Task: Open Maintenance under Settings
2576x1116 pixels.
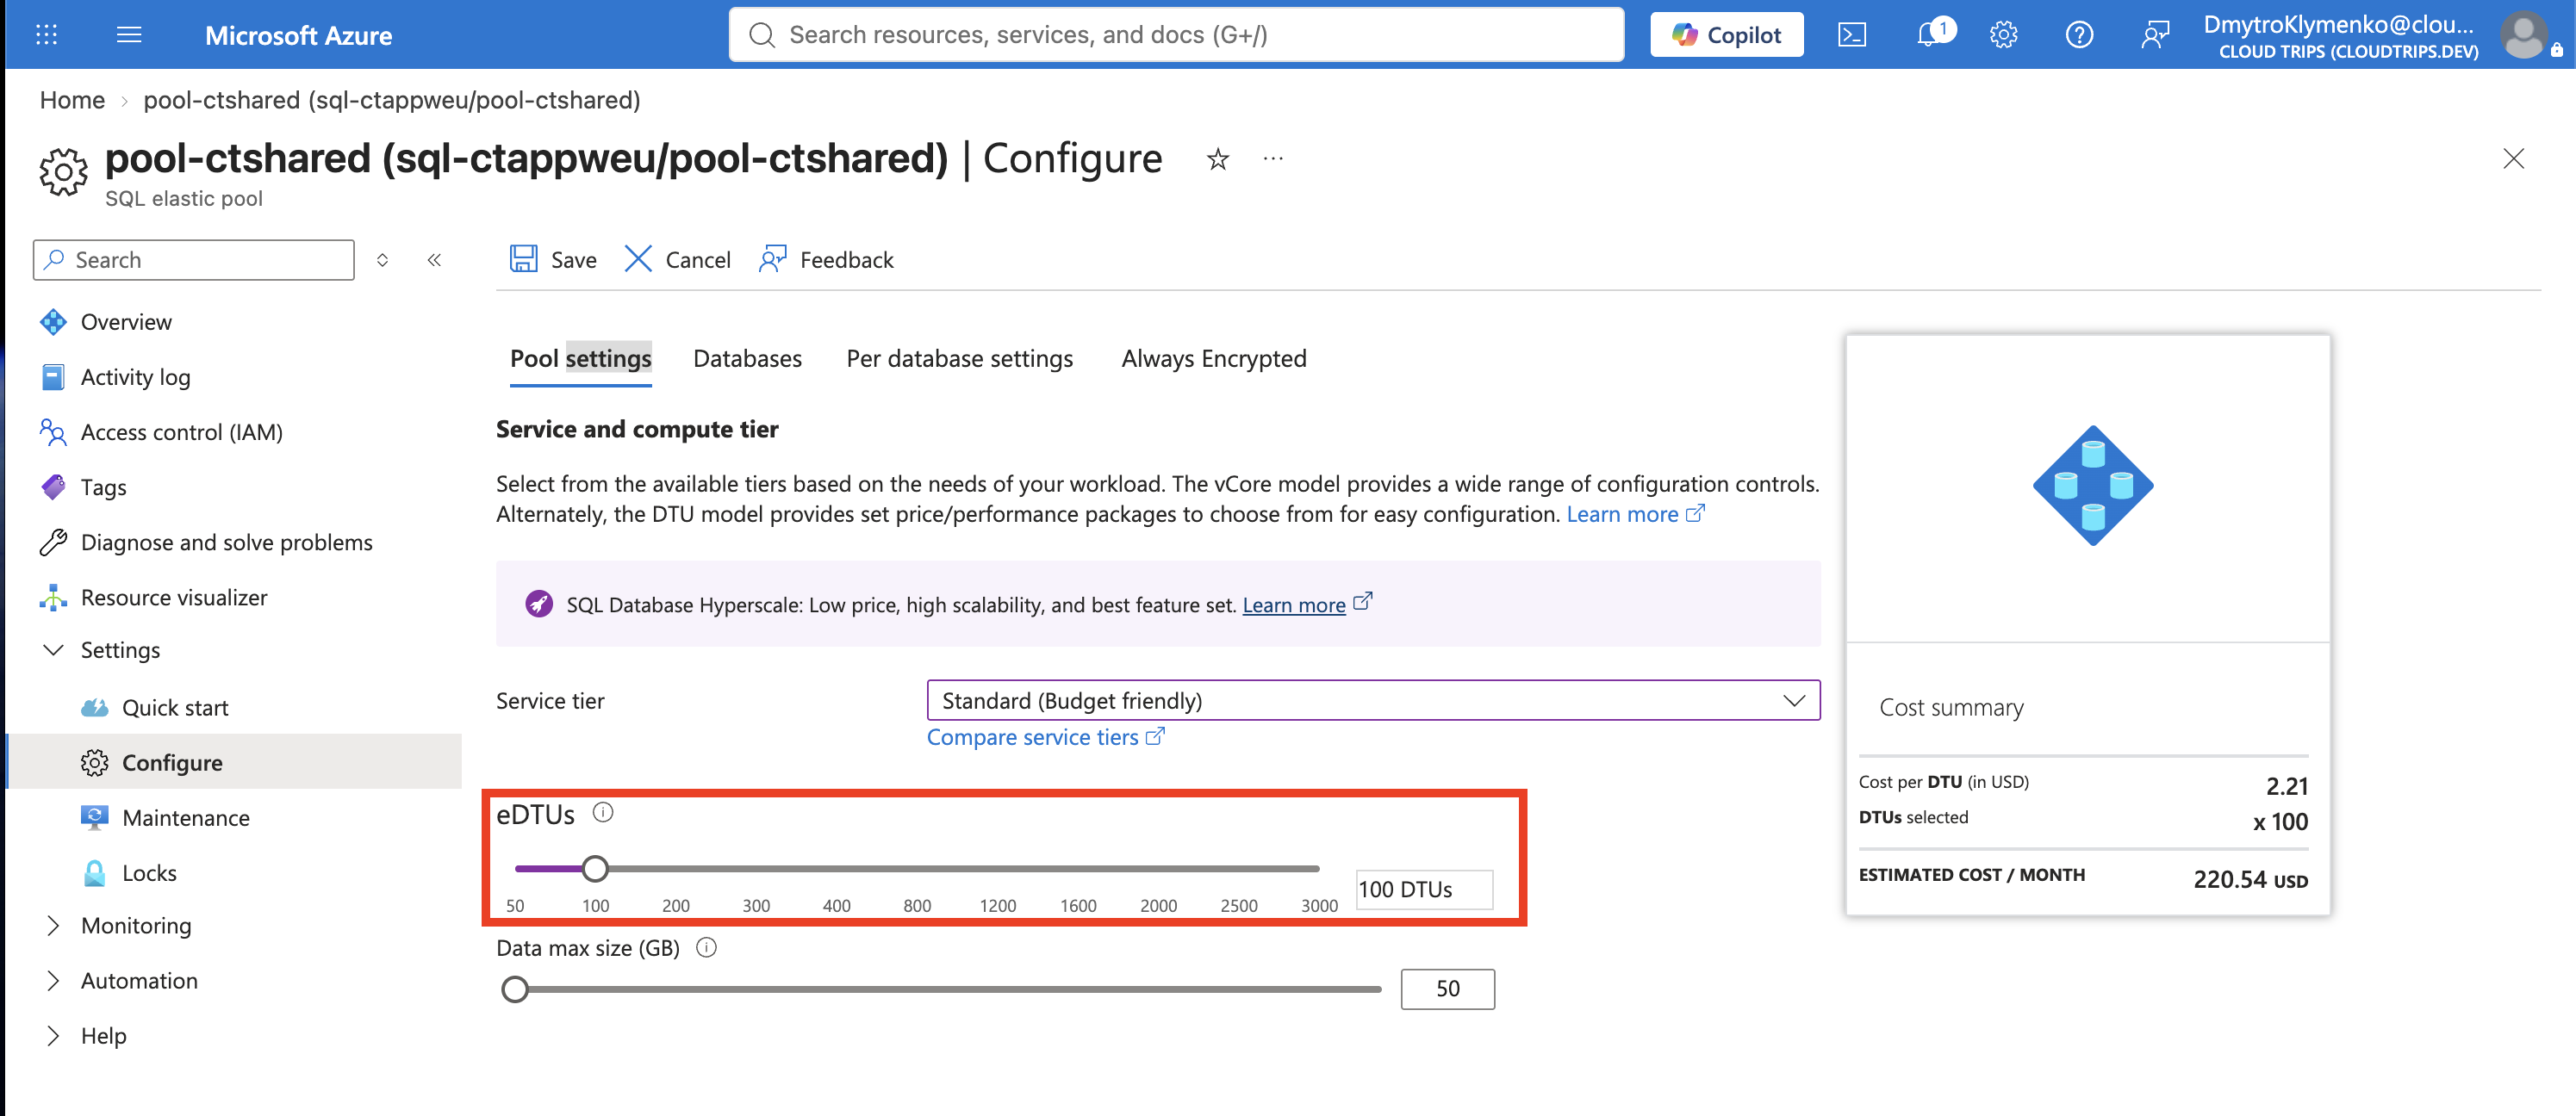Action: pos(185,817)
